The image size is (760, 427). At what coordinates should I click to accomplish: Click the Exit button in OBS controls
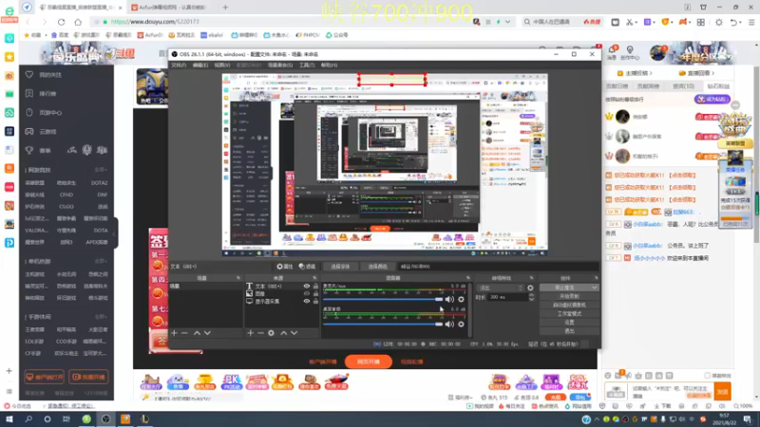(x=569, y=331)
